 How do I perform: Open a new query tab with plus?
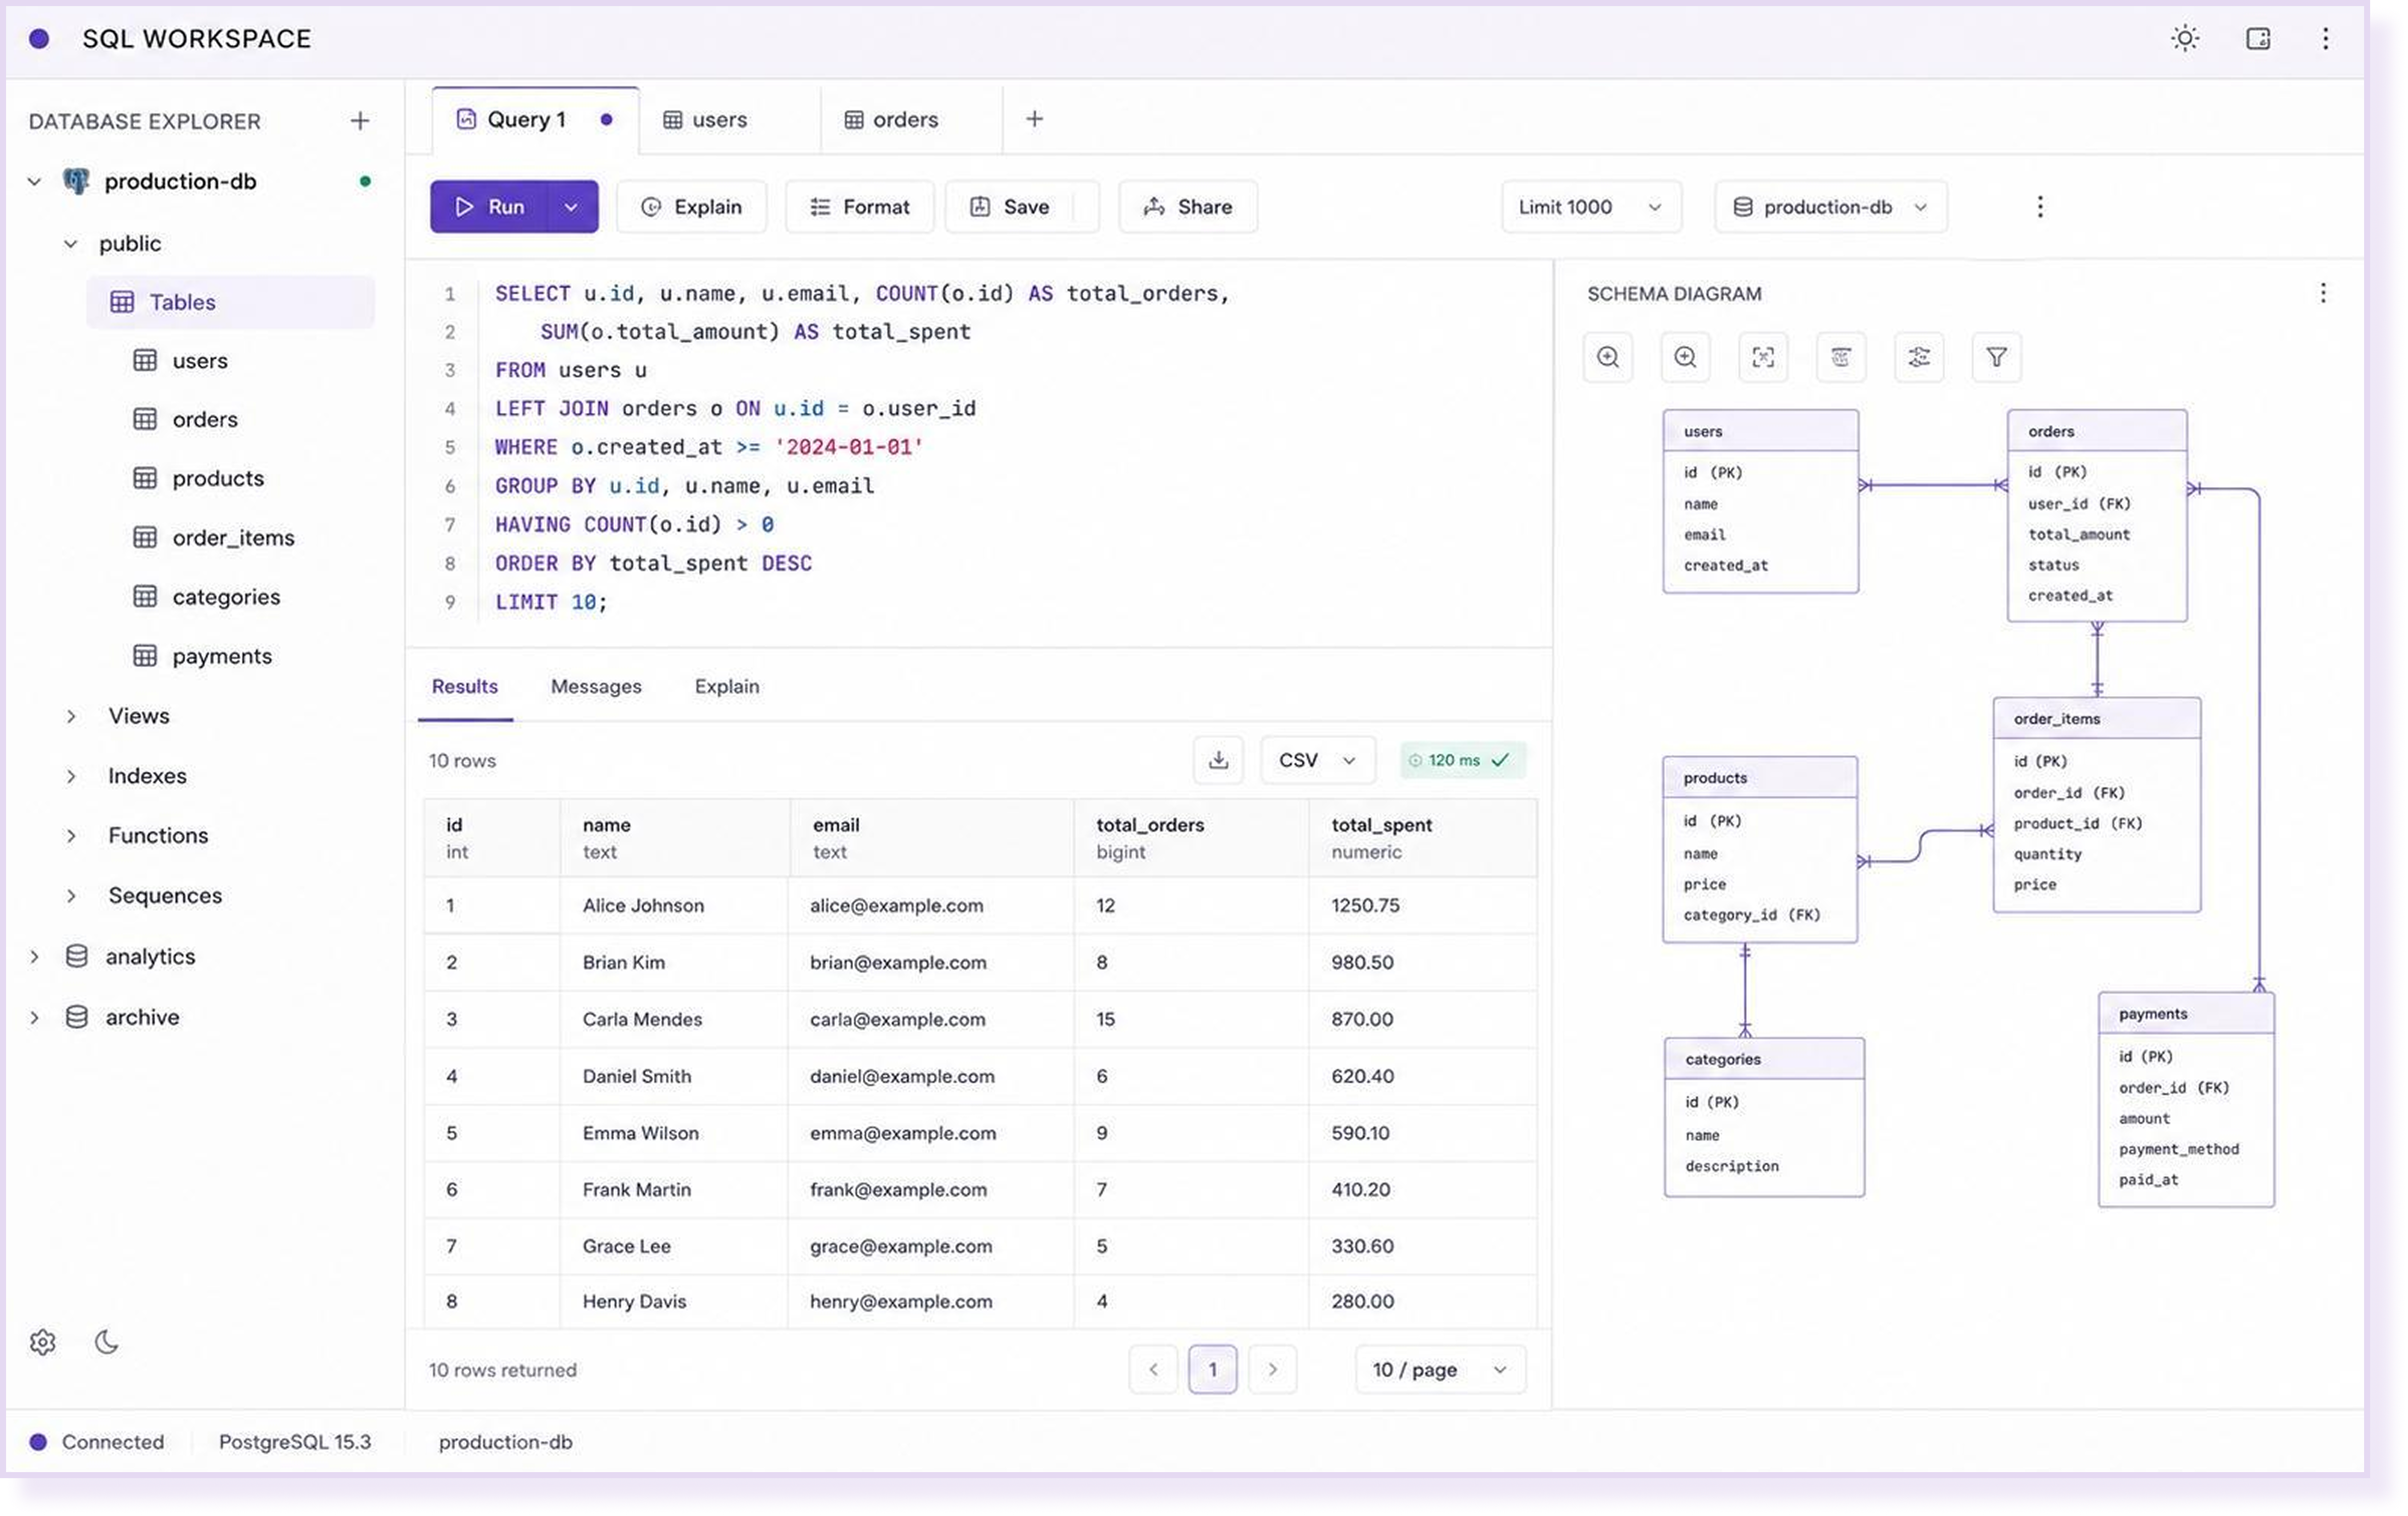point(1035,119)
